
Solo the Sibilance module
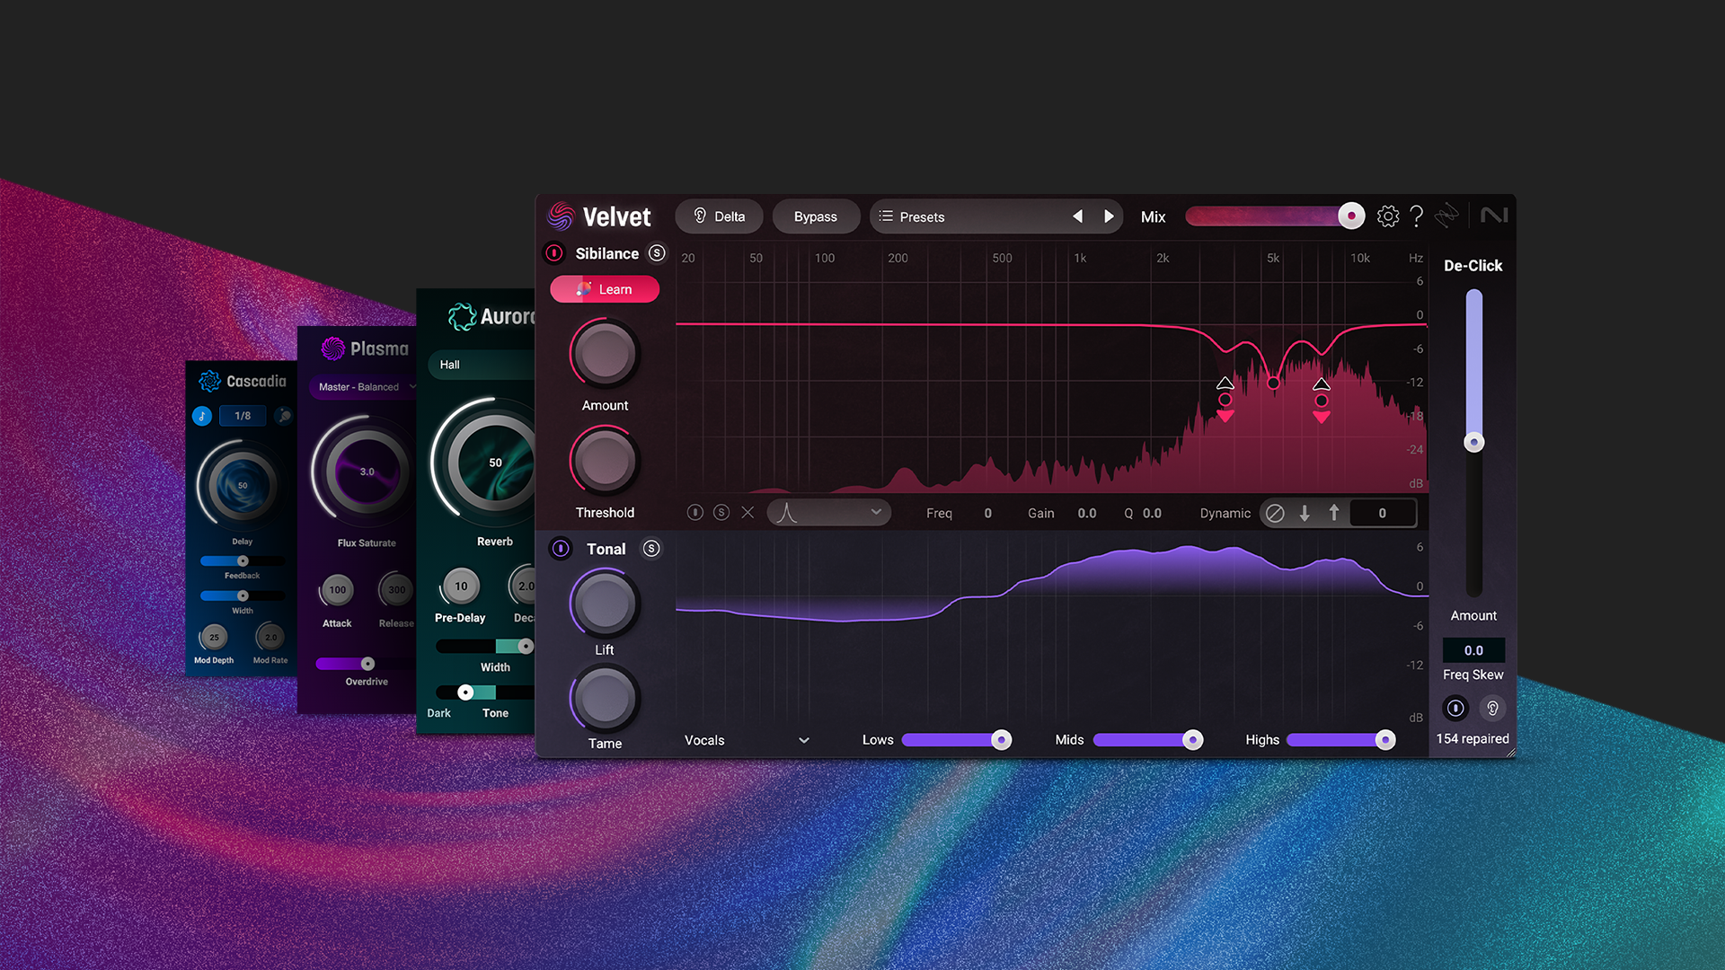[x=657, y=253]
